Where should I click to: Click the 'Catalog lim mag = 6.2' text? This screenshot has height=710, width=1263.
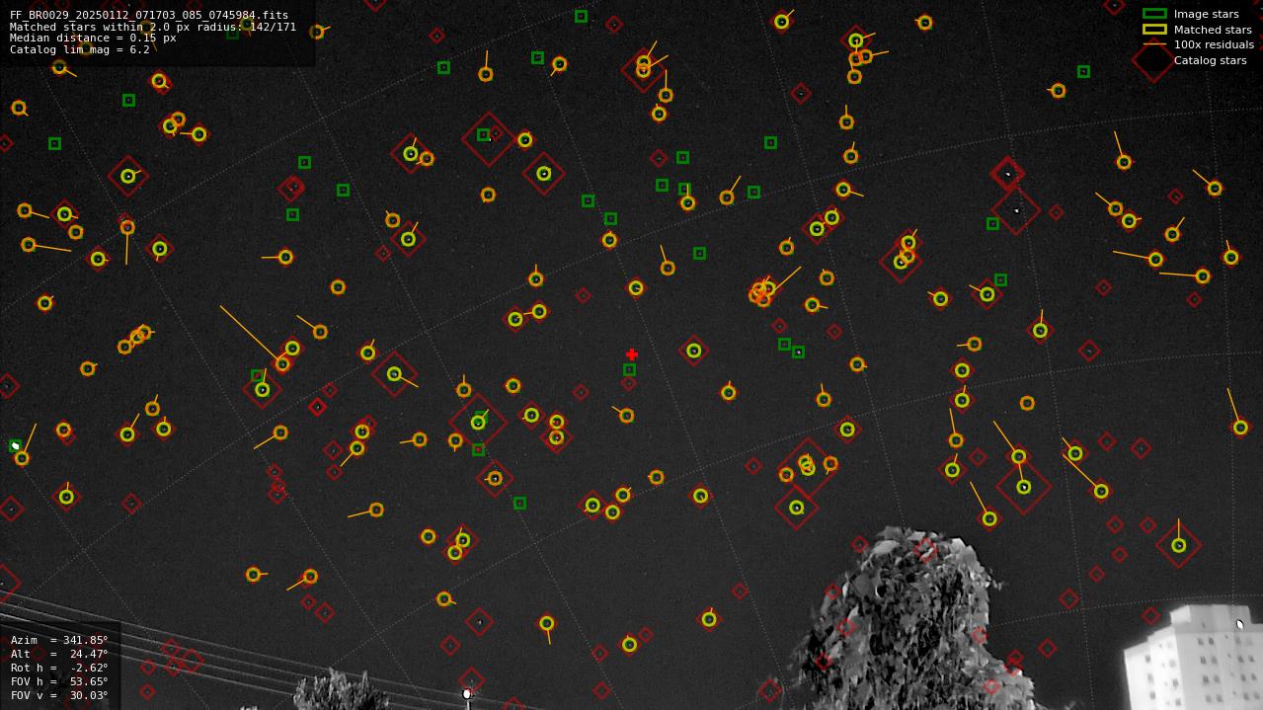coord(80,49)
